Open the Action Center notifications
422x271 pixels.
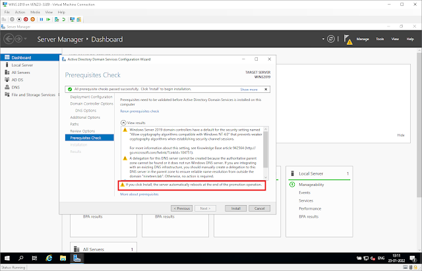click(x=413, y=258)
